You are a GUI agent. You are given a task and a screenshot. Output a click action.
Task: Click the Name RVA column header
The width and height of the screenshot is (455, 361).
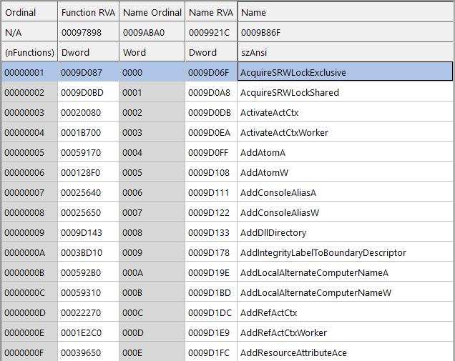coord(211,12)
